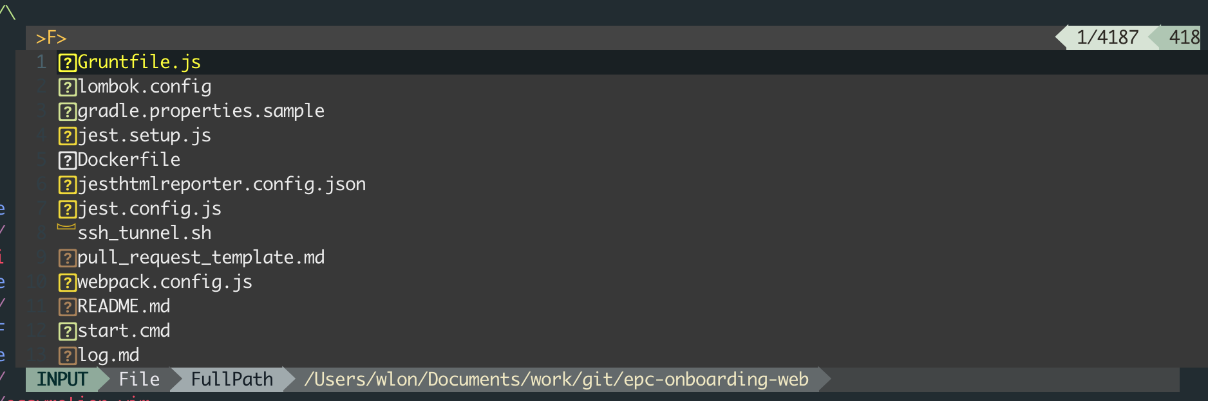This screenshot has width=1208, height=401.
Task: Open gradle.properties.sample from the results
Action: (x=200, y=111)
